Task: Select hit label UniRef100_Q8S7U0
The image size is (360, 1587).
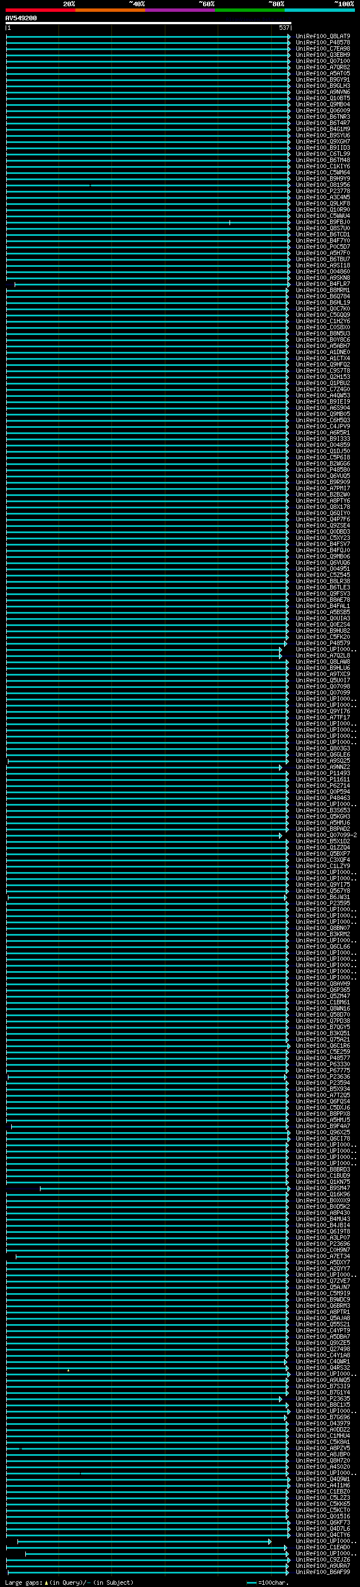Action: point(323,228)
